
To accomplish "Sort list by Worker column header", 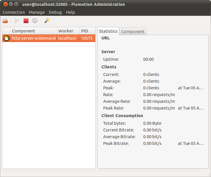I will point(68,31).
